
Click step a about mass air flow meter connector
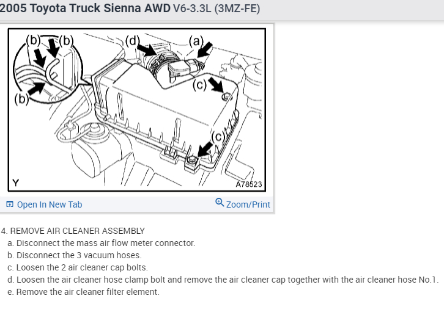[x=102, y=243]
